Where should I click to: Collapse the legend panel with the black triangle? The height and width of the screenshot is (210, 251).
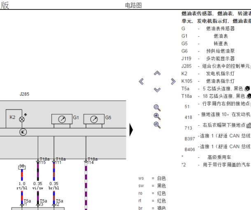(x=131, y=129)
